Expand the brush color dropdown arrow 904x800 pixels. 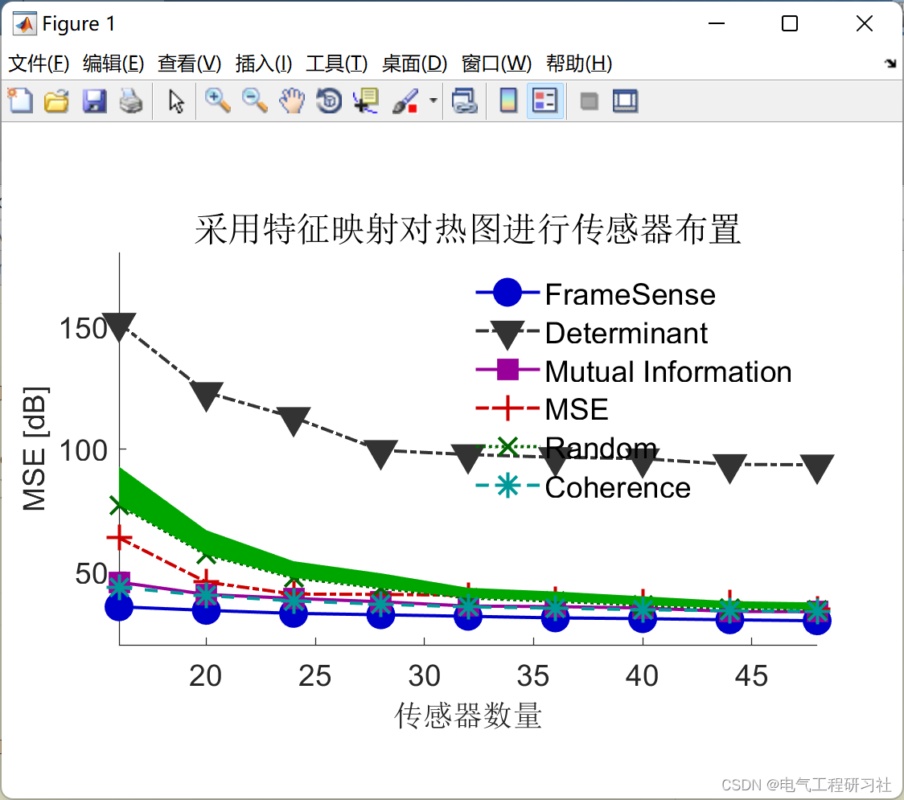(434, 101)
